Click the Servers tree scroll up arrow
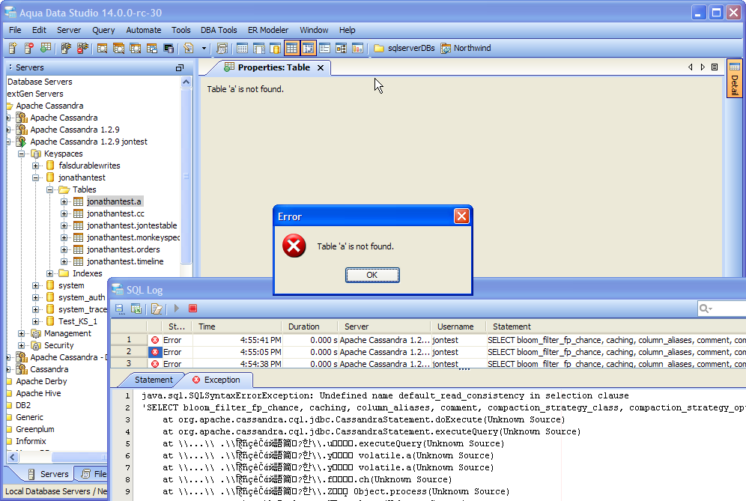 click(186, 82)
